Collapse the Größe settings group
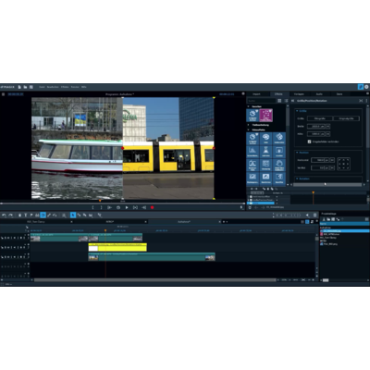 pyautogui.click(x=297, y=111)
